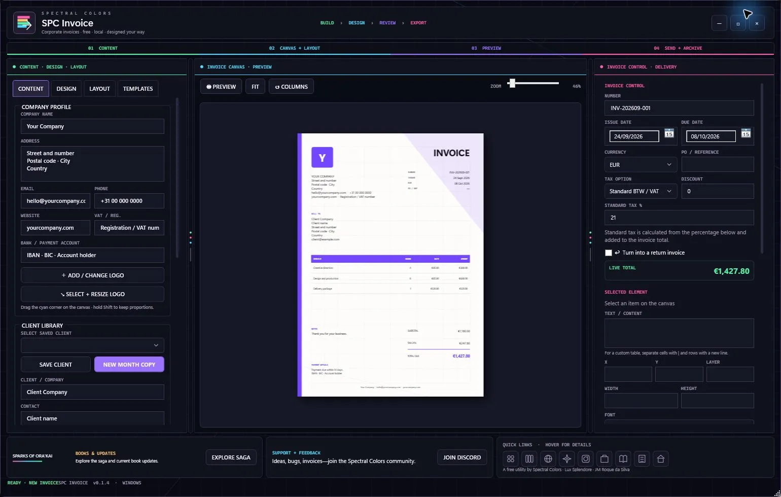The height and width of the screenshot is (497, 781).
Task: Click the Explore Saga button
Action: click(231, 457)
